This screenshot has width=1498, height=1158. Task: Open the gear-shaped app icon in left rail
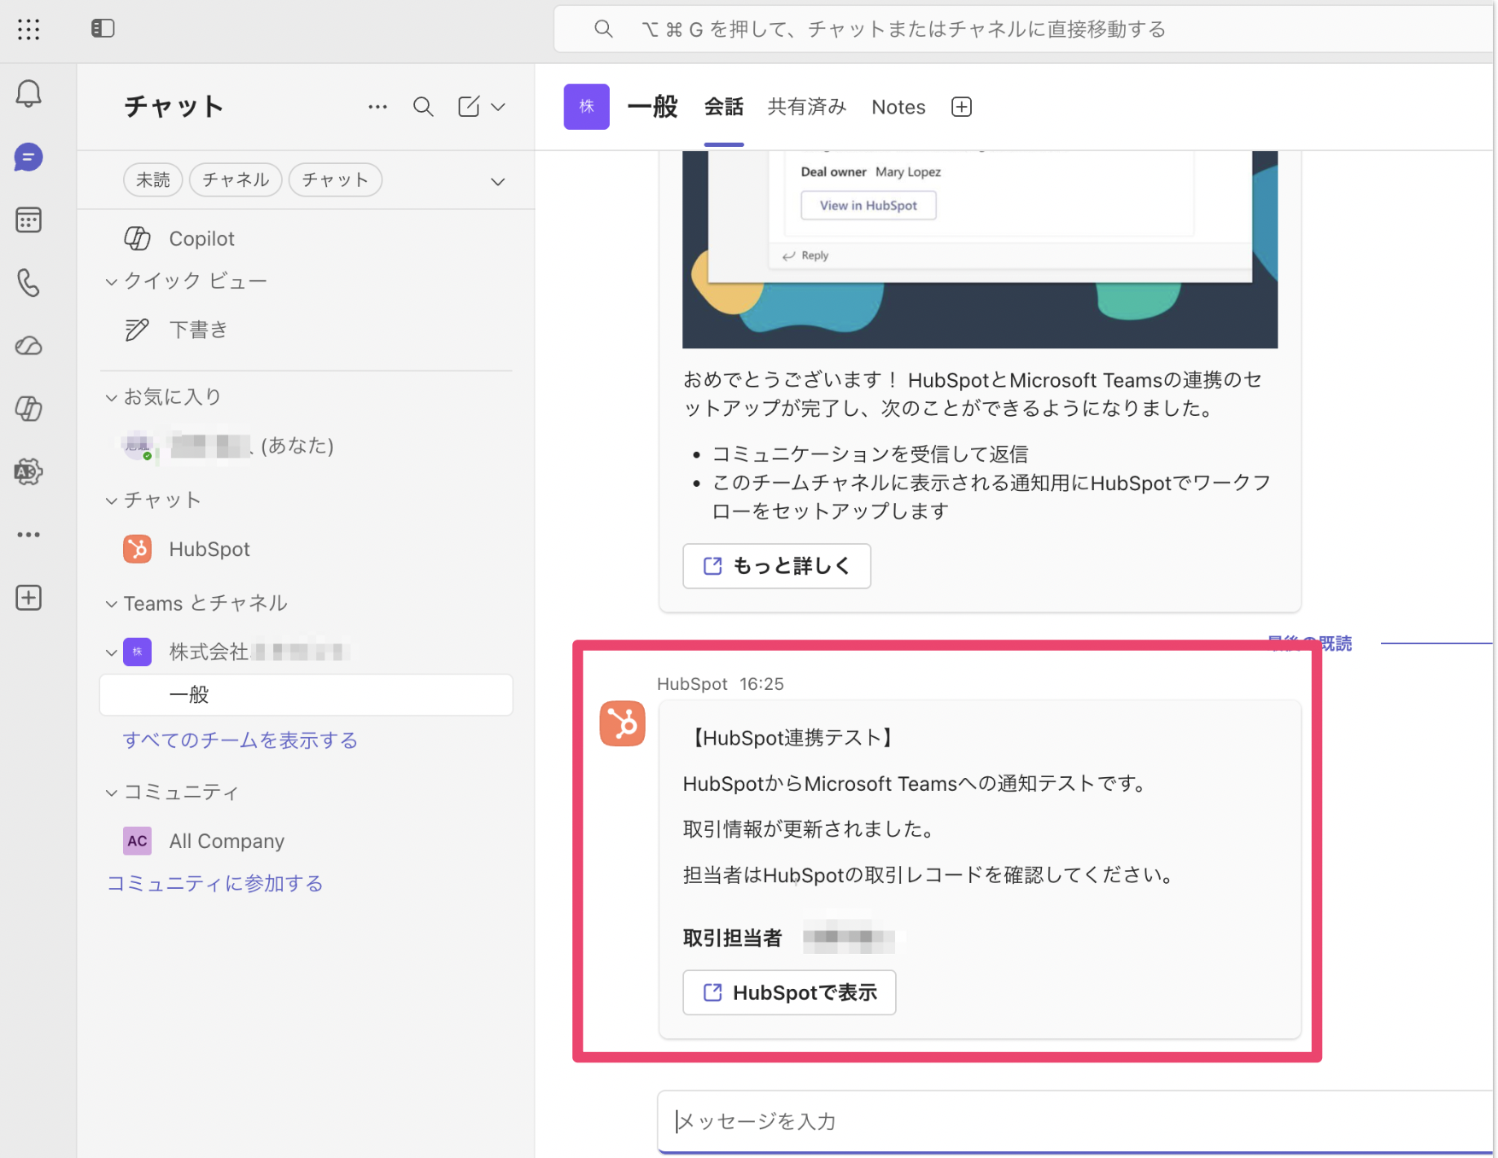pos(28,471)
